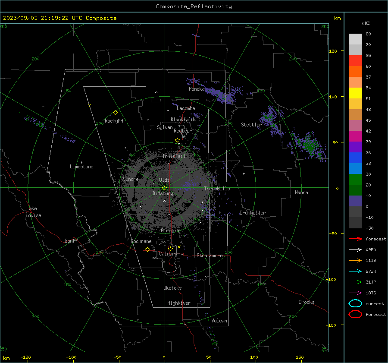The height and width of the screenshot is (363, 388).
Task: Click the -150 tick on bottom axis
Action: pyautogui.click(x=25, y=357)
